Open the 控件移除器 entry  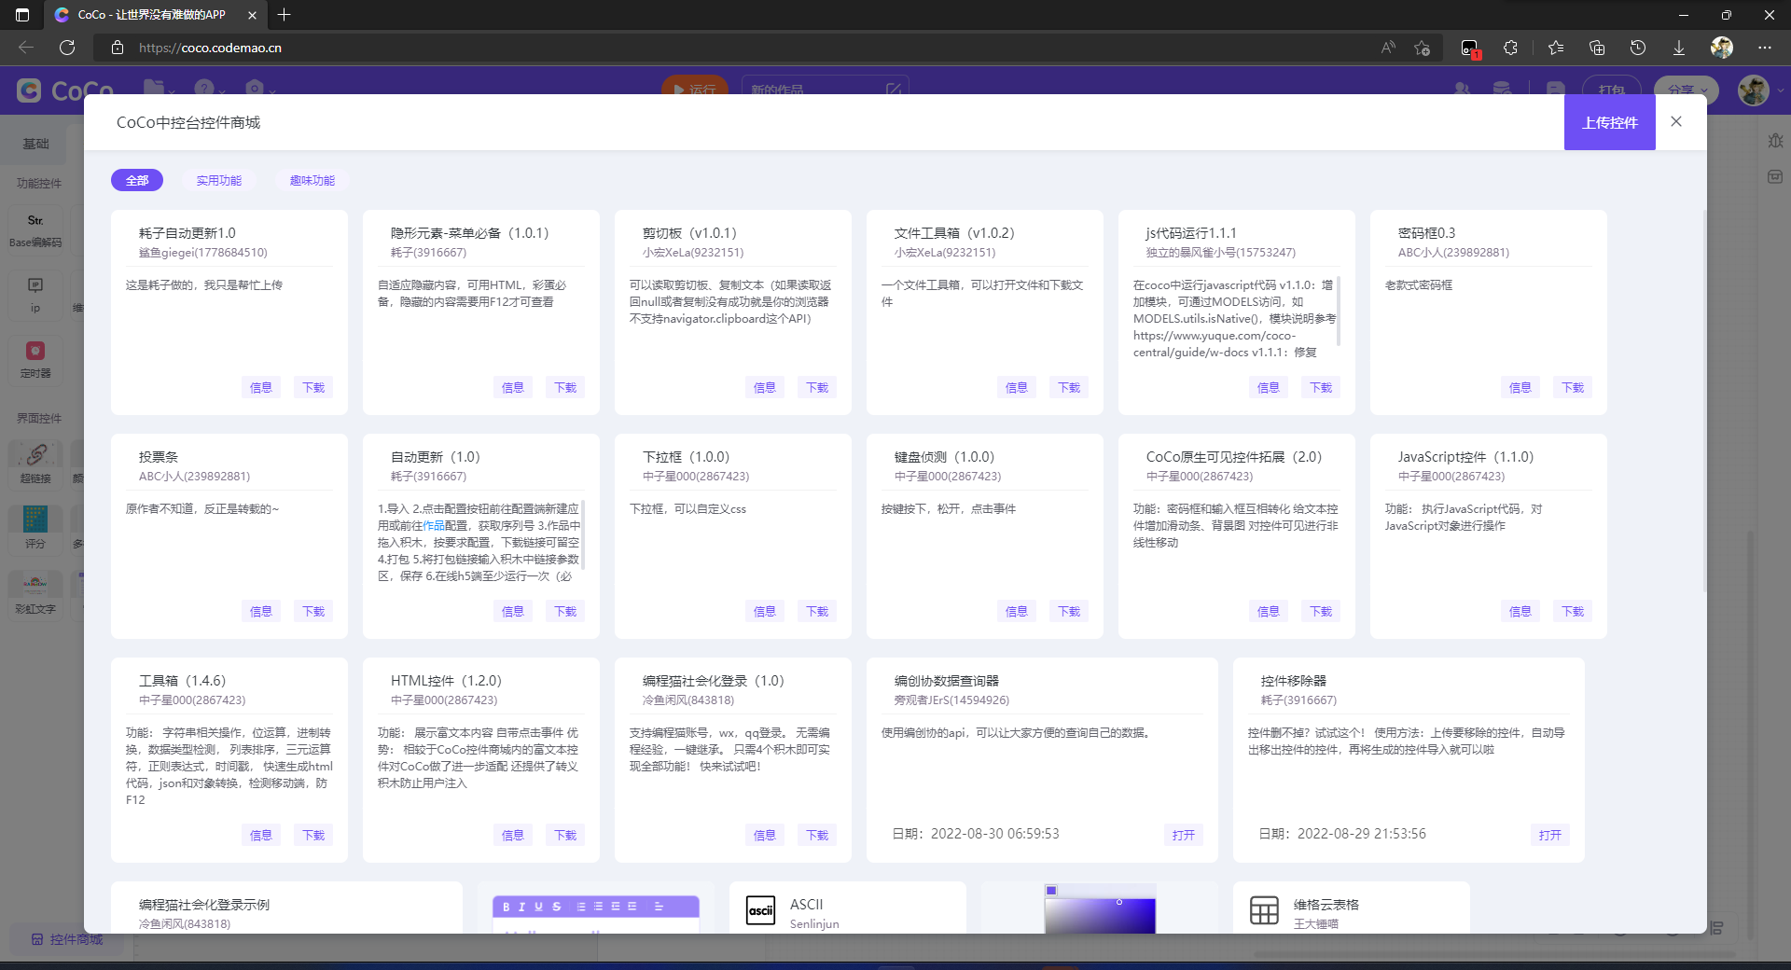[1550, 835]
